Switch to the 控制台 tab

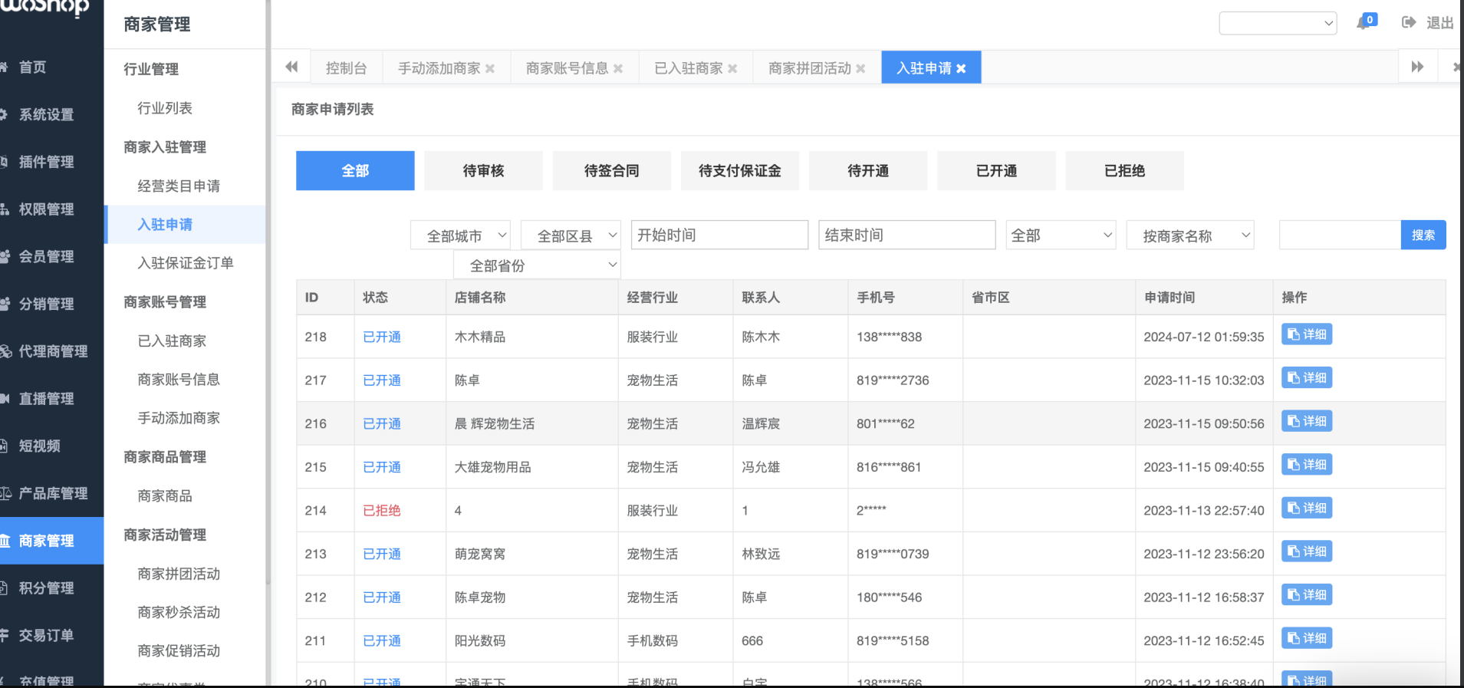(346, 68)
